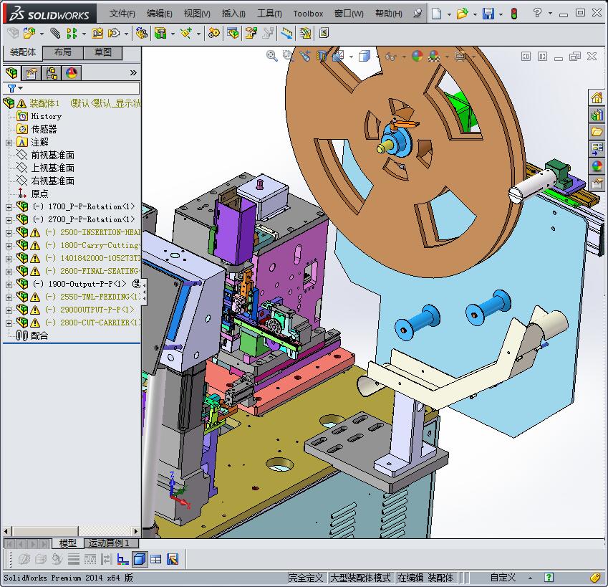The width and height of the screenshot is (608, 587).
Task: Open the 插入(I) menu
Action: tap(233, 14)
